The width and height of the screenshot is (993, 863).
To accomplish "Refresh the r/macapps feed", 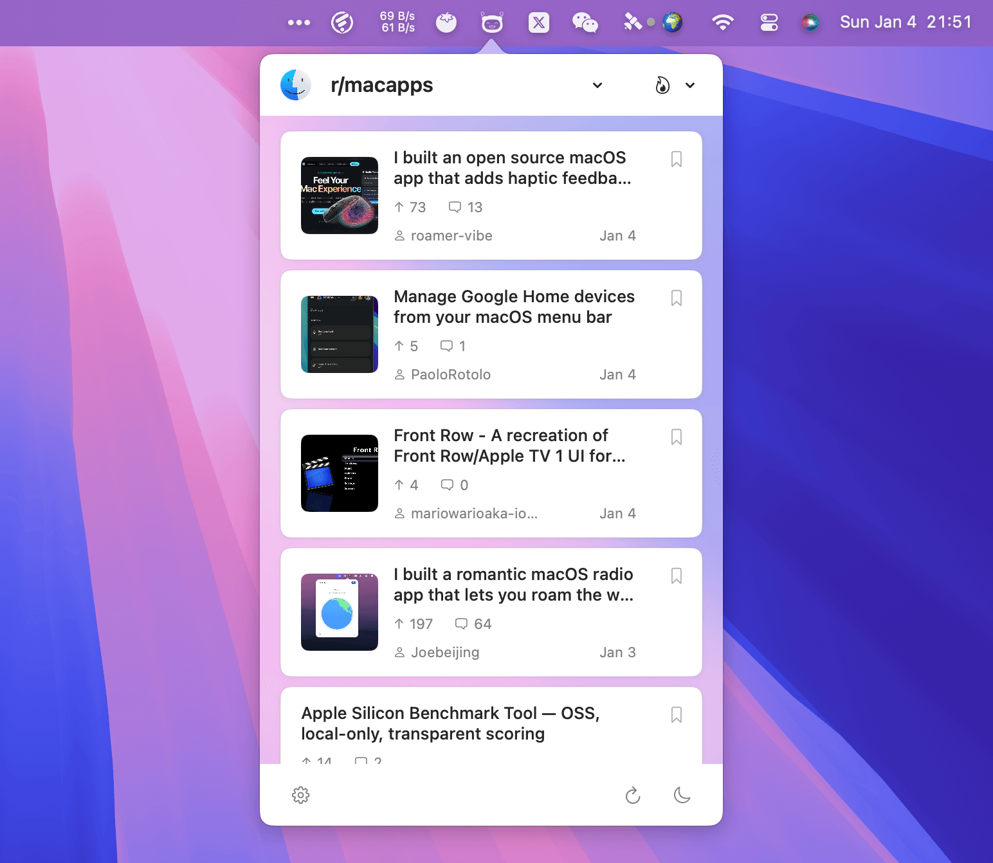I will pyautogui.click(x=633, y=795).
